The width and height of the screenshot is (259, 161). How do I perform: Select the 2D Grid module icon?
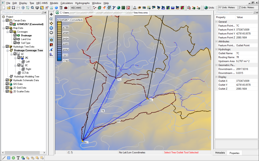(123, 8)
